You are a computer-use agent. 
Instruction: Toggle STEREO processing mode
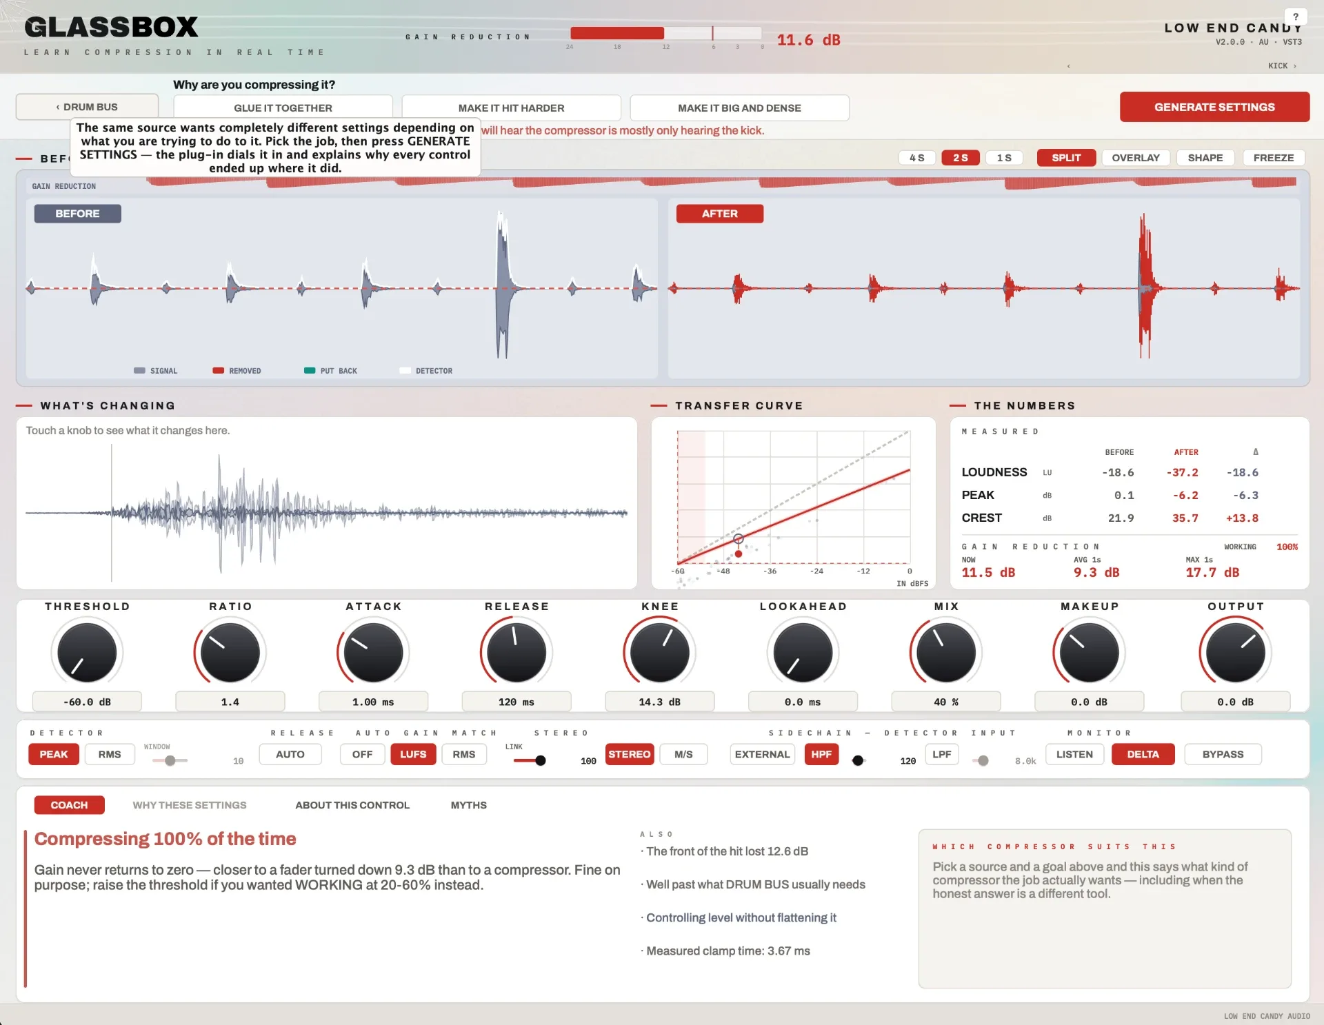(x=630, y=754)
